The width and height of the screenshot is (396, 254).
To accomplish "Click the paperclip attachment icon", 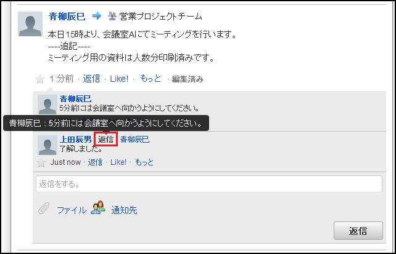I will pos(44,208).
